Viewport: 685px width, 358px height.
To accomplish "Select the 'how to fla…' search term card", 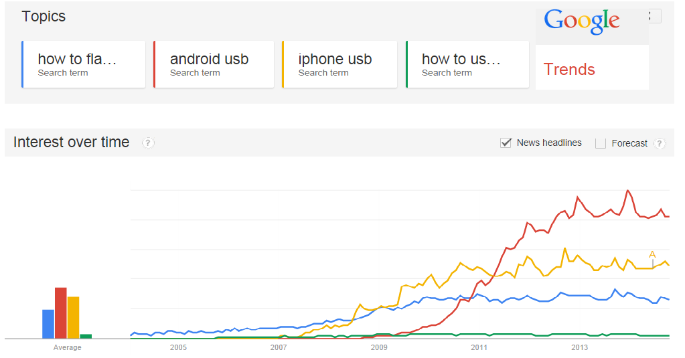I will tap(84, 64).
